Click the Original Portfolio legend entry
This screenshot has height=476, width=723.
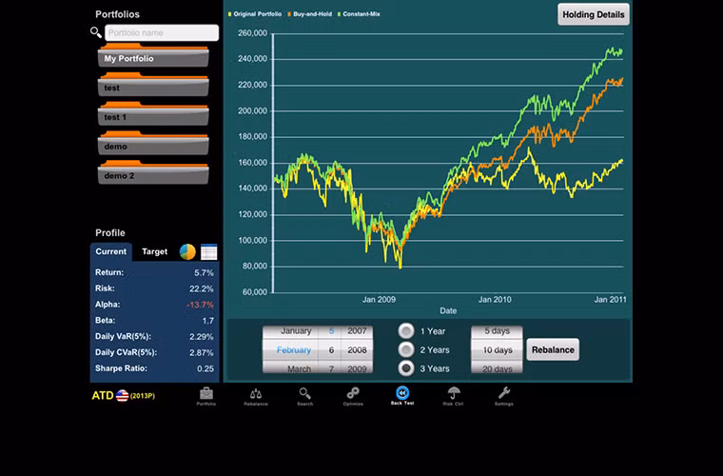click(255, 14)
